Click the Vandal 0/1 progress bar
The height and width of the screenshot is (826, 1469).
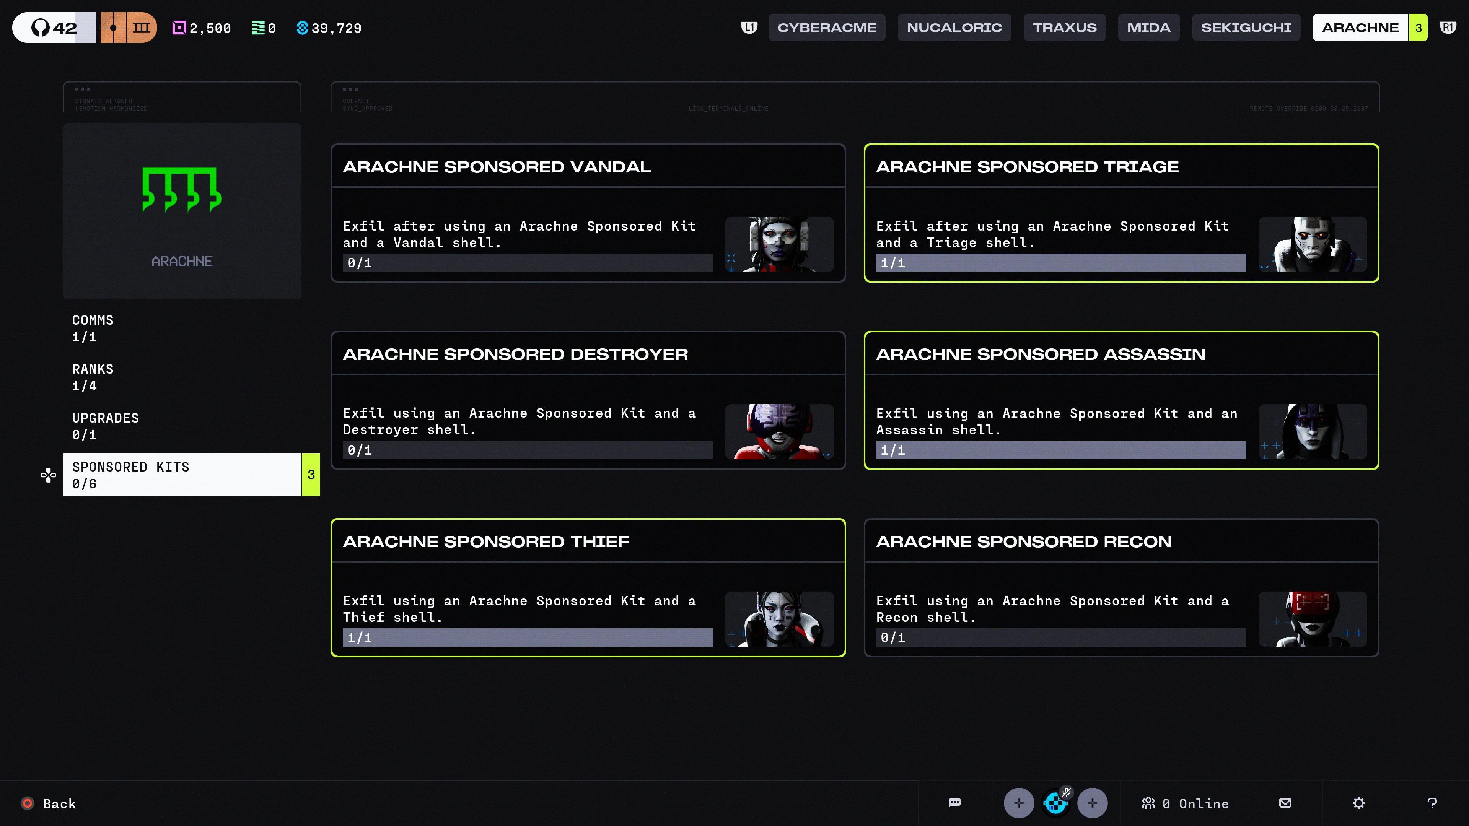pos(528,263)
